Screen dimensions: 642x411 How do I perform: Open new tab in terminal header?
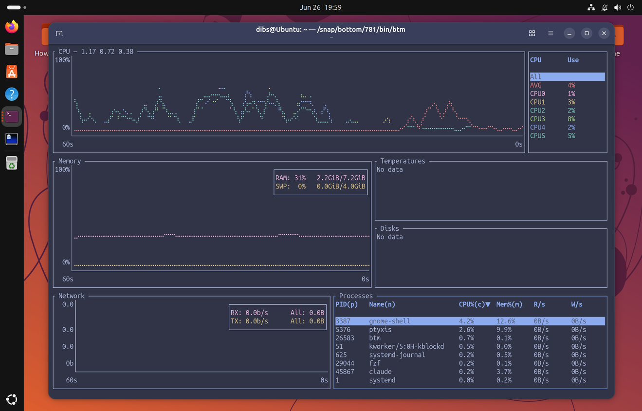click(x=59, y=34)
